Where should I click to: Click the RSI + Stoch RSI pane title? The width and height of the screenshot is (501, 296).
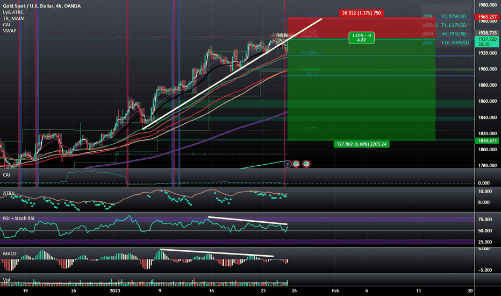point(18,219)
